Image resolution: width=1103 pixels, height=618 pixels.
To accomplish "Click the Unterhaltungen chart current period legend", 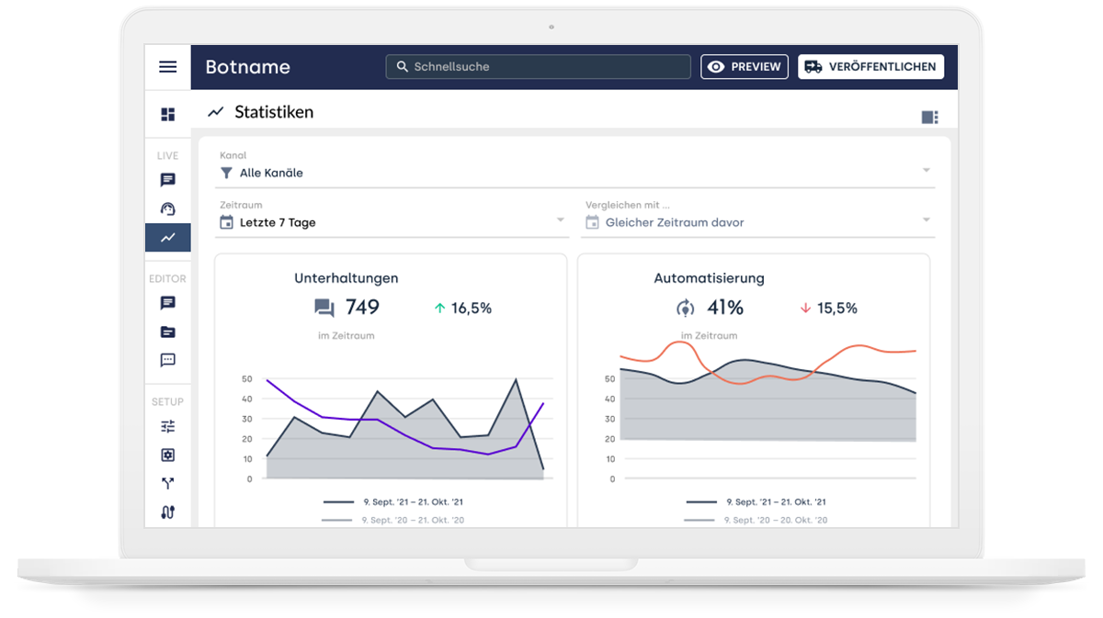I will point(393,502).
